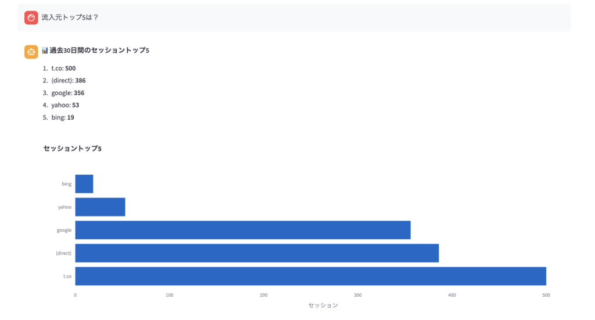This screenshot has height=320, width=595.
Task: Select the t.co bar in the chart
Action: 310,276
